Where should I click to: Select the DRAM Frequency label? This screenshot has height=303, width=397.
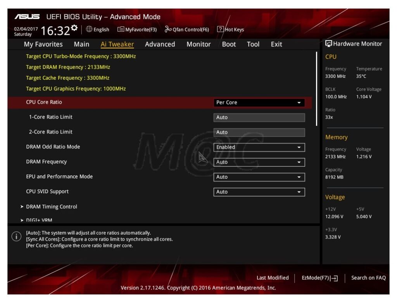(47, 162)
